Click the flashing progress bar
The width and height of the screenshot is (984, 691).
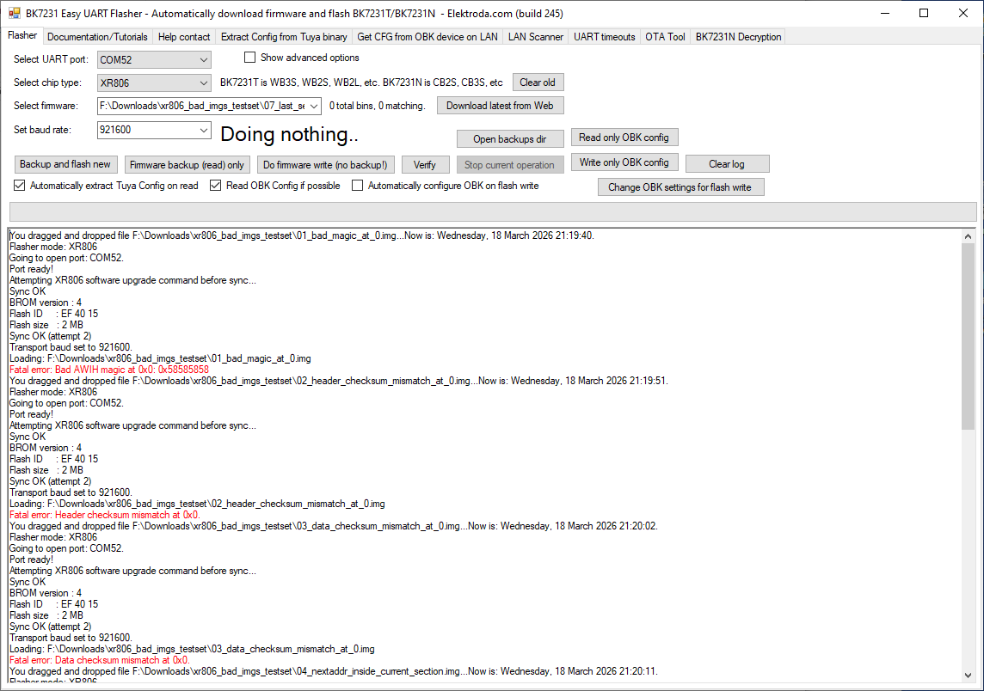(x=493, y=211)
